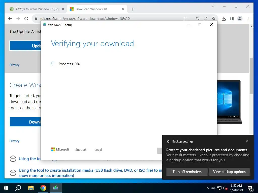Show hidden system tray icons
Image resolution: width=258 pixels, height=193 pixels.
207,188
